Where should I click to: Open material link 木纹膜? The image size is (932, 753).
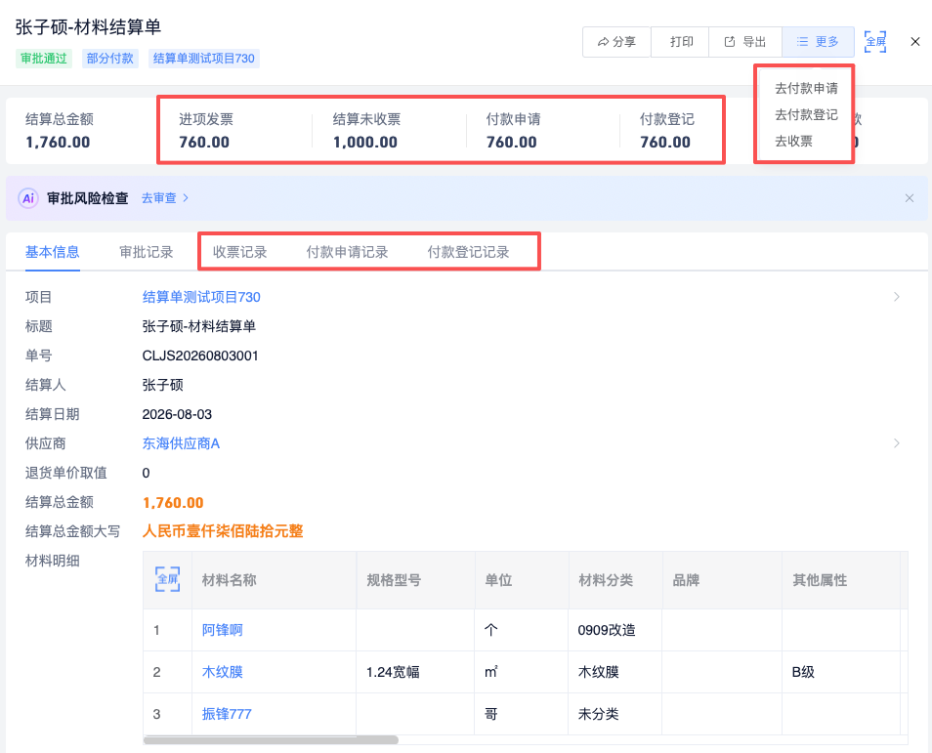pyautogui.click(x=223, y=672)
